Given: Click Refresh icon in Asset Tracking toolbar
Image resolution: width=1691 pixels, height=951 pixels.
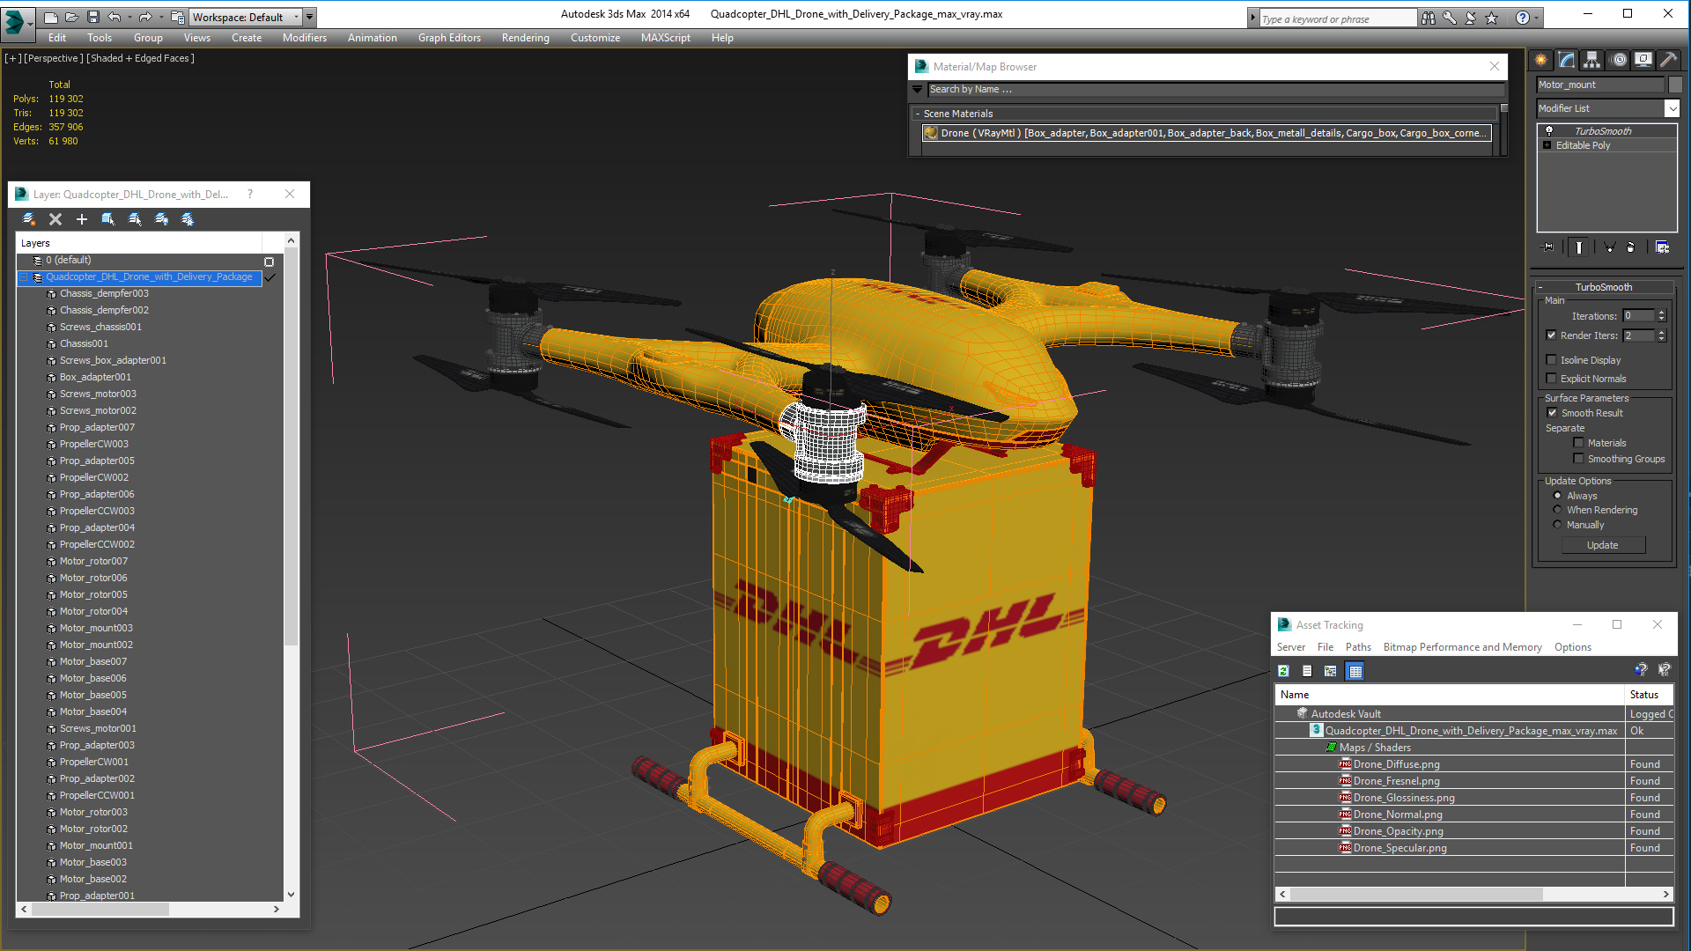Looking at the screenshot, I should (1284, 671).
